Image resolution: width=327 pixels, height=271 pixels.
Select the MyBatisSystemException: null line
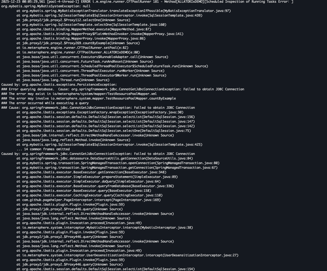click(46, 6)
